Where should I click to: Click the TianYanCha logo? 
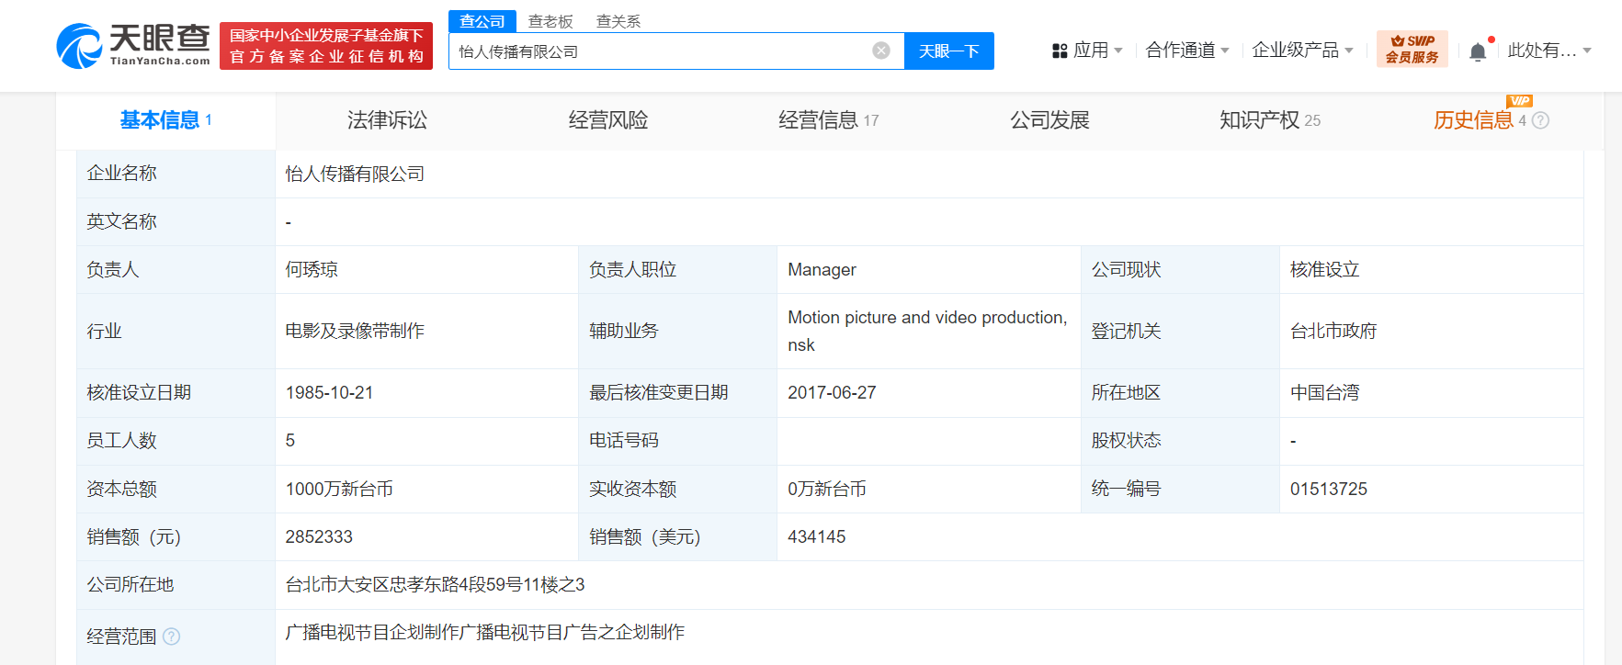tap(133, 45)
